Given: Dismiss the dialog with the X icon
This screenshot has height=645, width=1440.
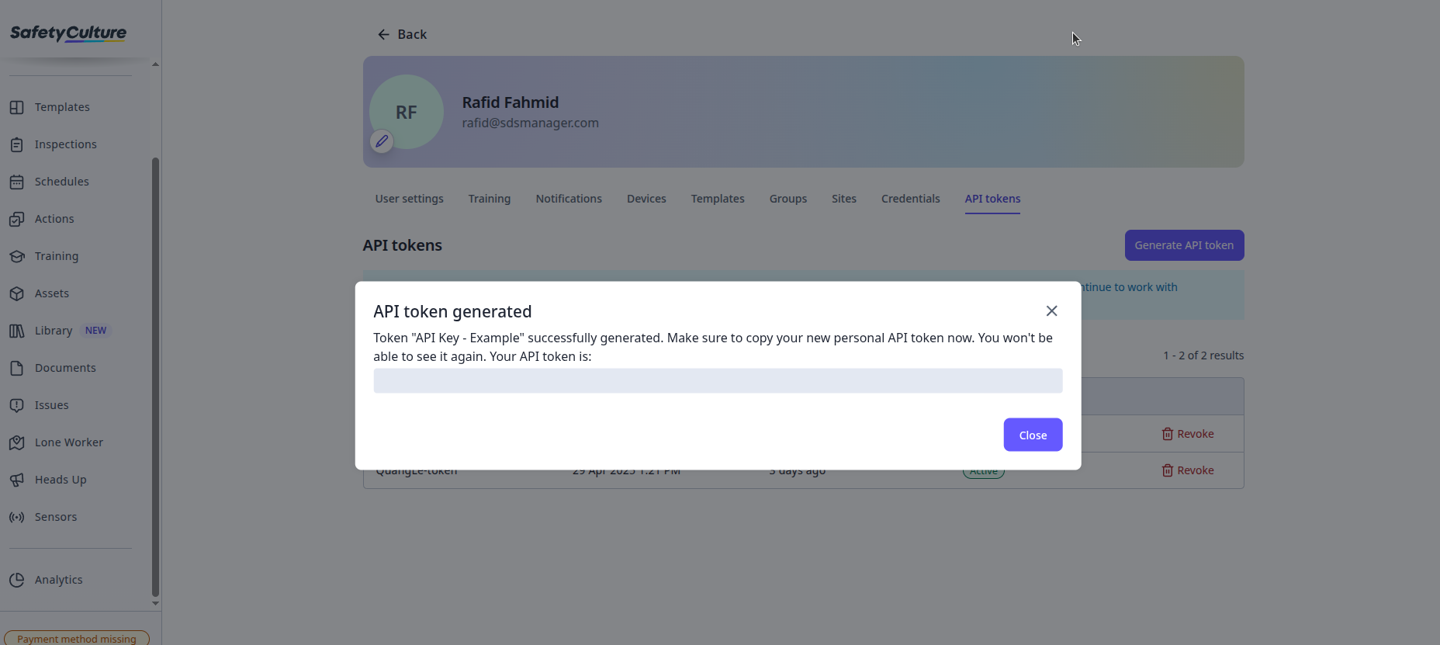Looking at the screenshot, I should 1051,310.
